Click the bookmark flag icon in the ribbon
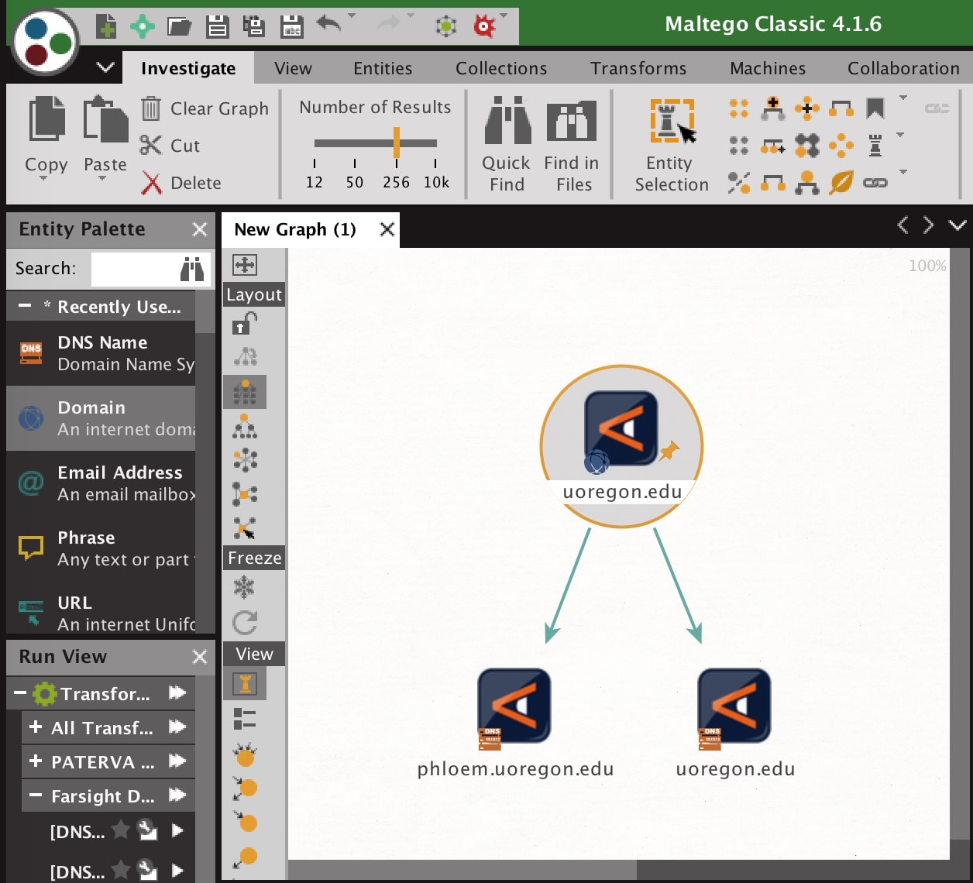Screen dimensions: 973x883 pos(875,108)
